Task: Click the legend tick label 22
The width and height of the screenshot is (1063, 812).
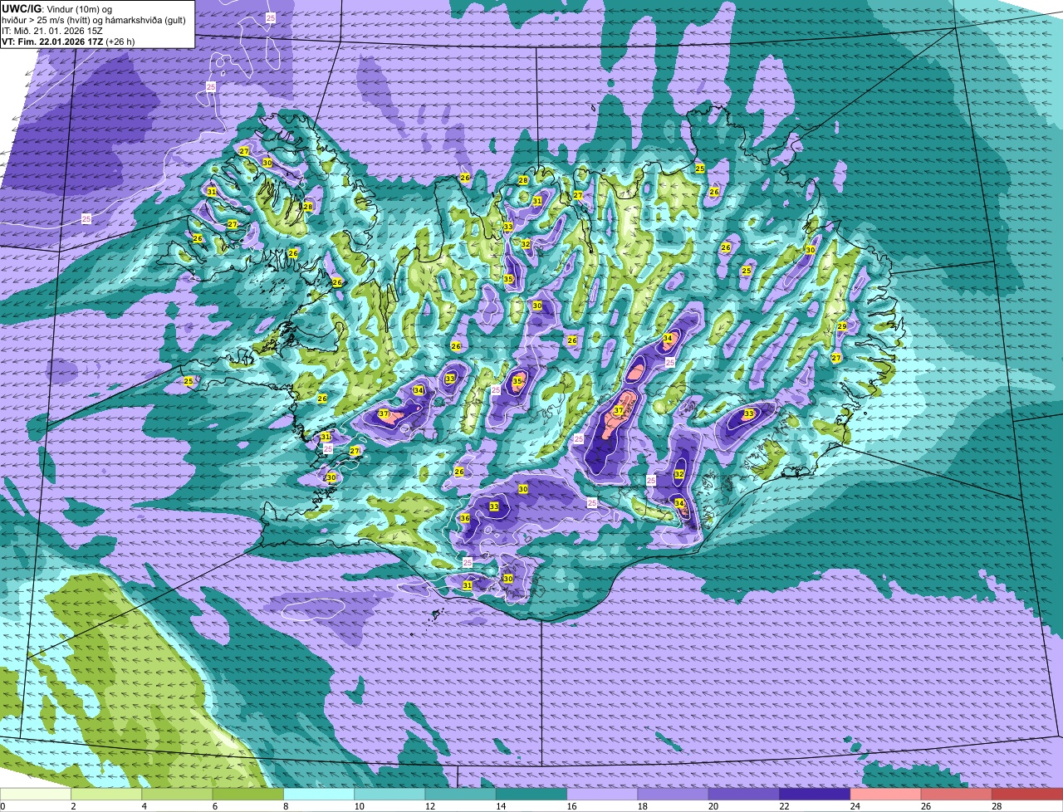Action: pyautogui.click(x=784, y=806)
